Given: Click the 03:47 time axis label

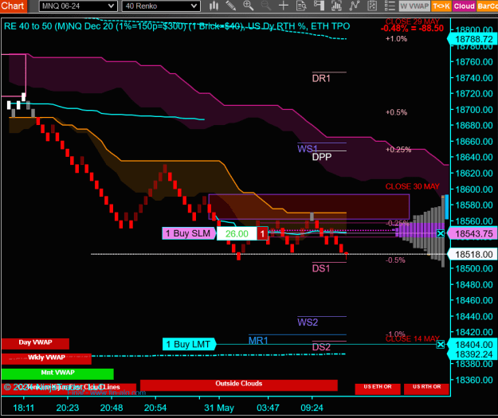Looking at the screenshot, I should [x=268, y=408].
